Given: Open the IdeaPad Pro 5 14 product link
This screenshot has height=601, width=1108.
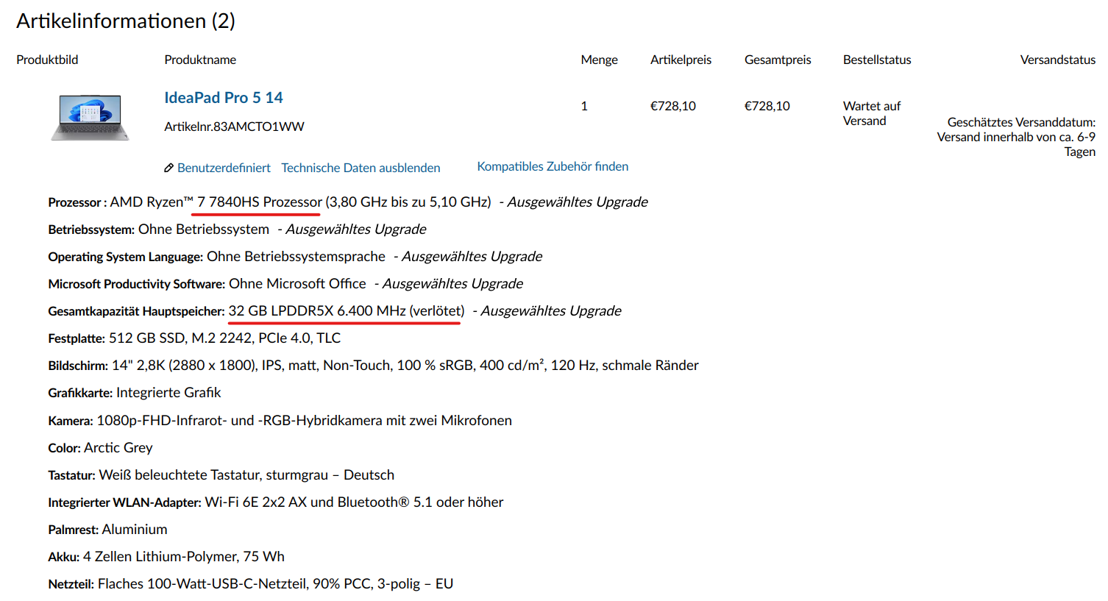Looking at the screenshot, I should [x=224, y=98].
